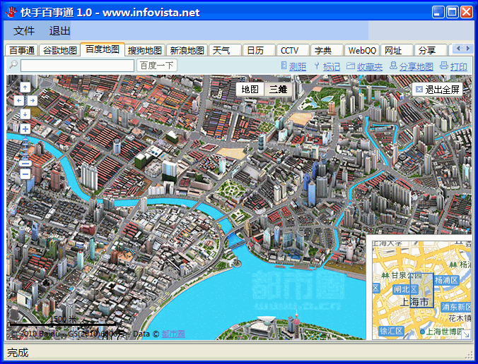Click 上海市 label in the mini-map

click(x=414, y=302)
